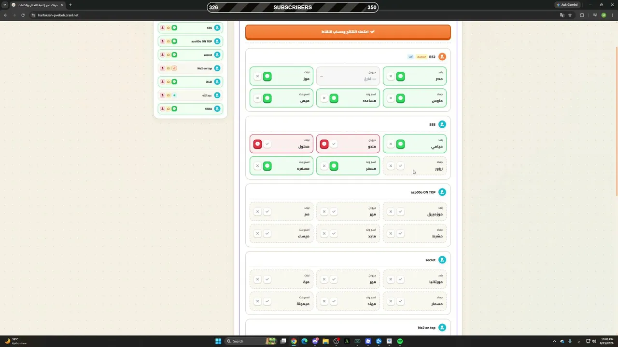Reject زرزور answer with X

(391, 166)
